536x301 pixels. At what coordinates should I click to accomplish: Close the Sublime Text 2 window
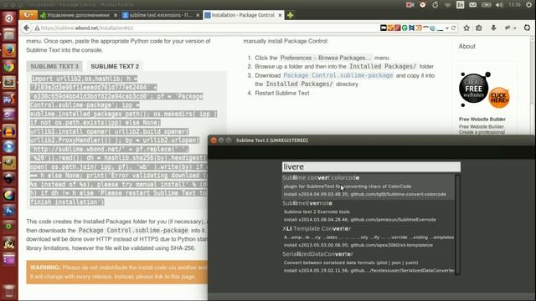coord(214,140)
